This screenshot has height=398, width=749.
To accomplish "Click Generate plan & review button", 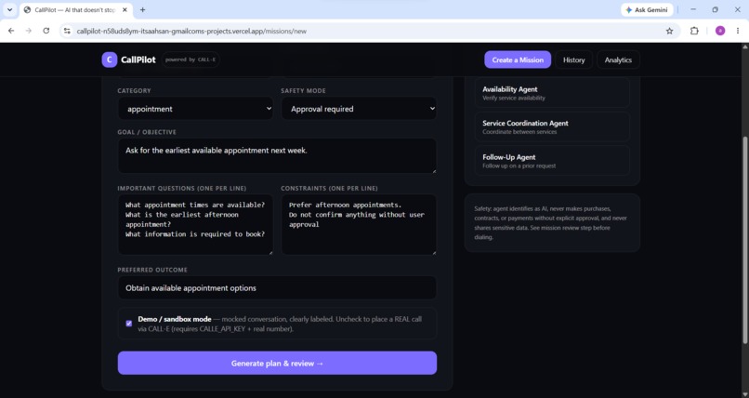I will [x=277, y=363].
